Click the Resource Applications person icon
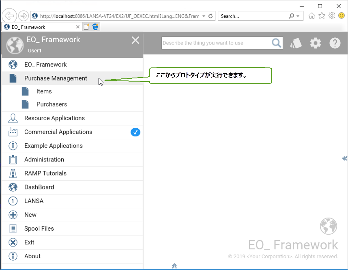Viewport: 348px width, 270px height. (x=13, y=118)
